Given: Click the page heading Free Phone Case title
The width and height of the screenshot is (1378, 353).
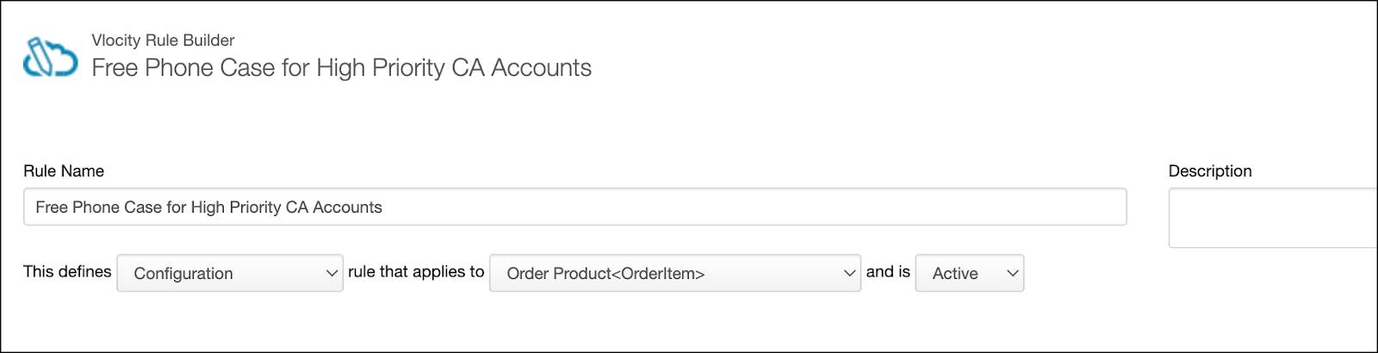Looking at the screenshot, I should tap(341, 68).
